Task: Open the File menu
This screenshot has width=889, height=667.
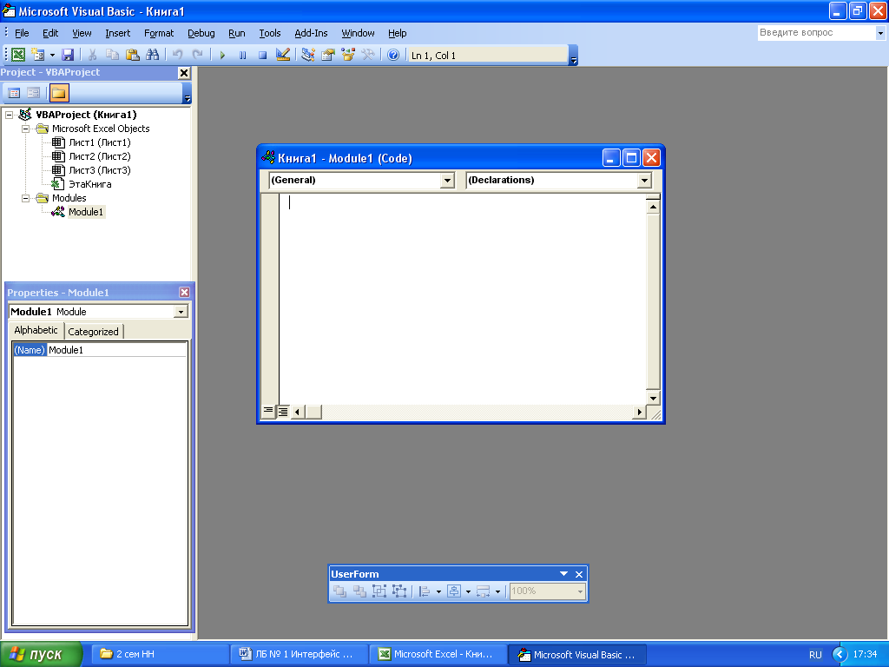Action: click(x=22, y=33)
